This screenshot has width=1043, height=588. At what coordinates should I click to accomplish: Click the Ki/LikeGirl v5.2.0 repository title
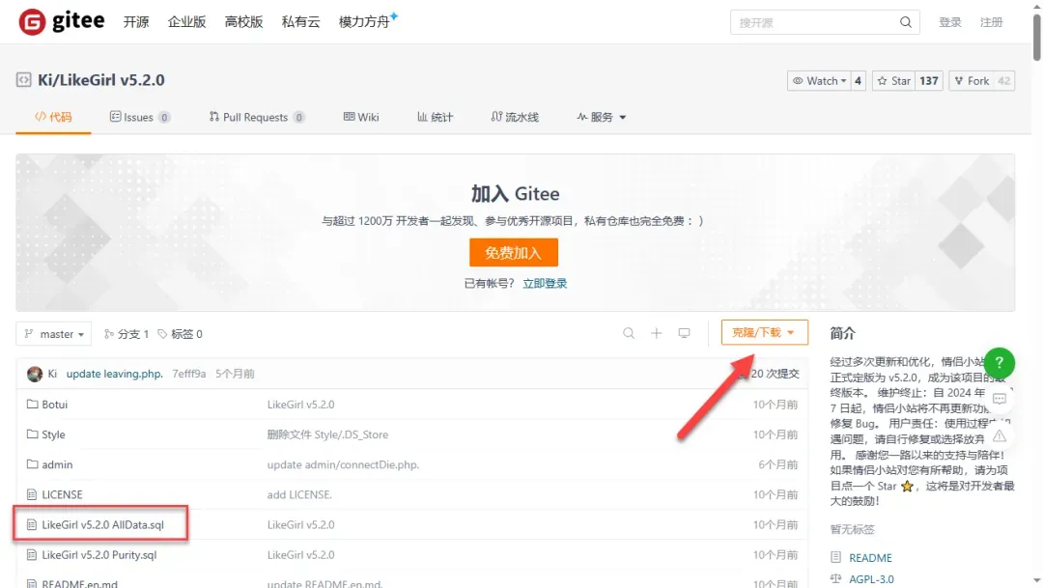click(101, 80)
